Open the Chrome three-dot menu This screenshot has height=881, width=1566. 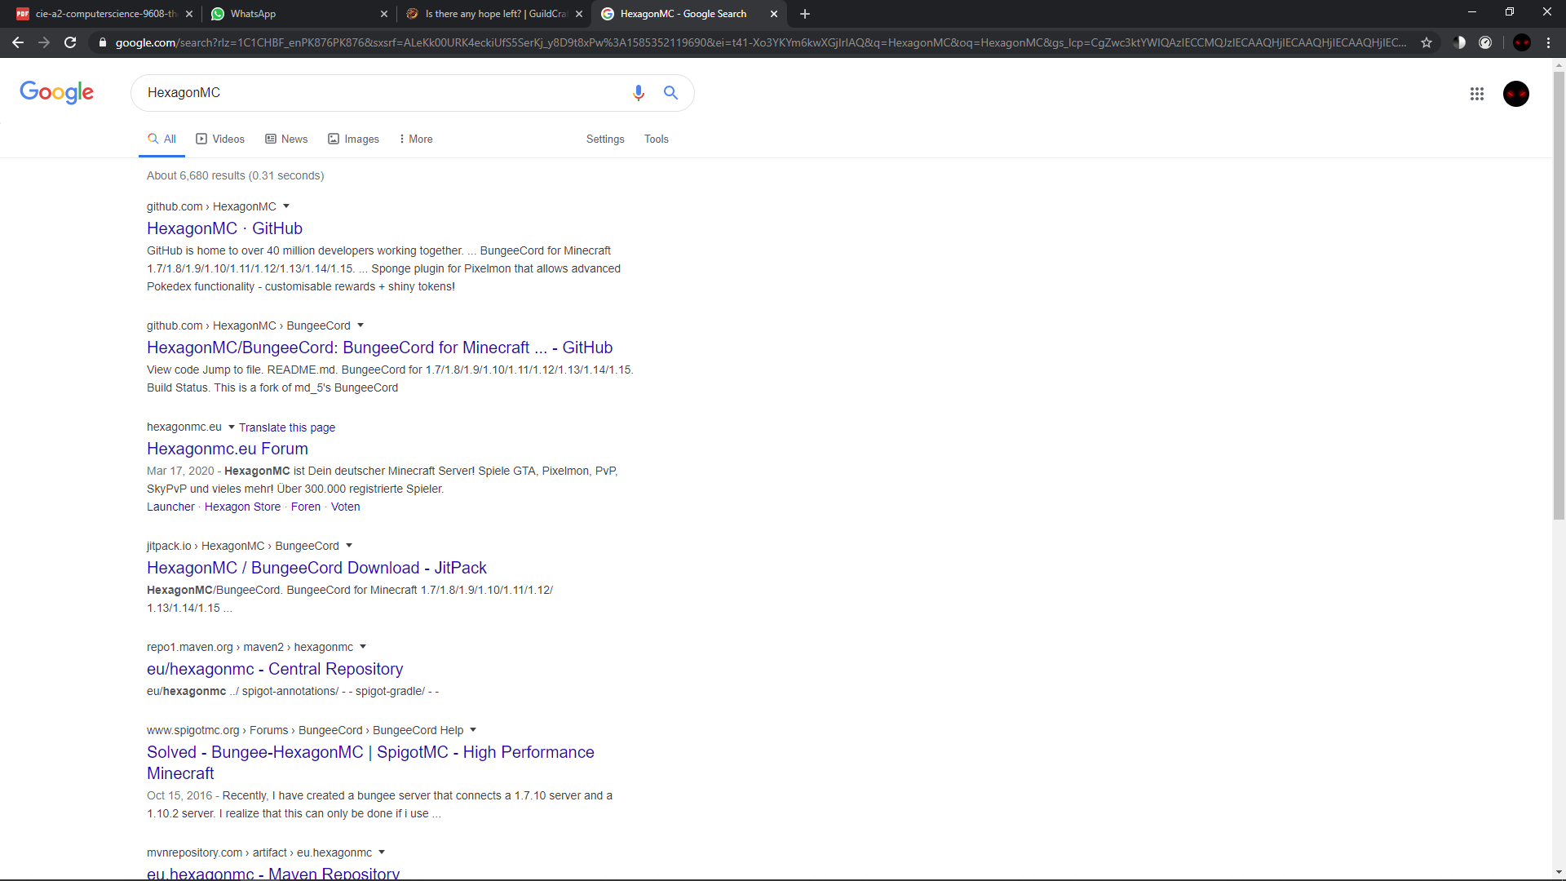1548,42
